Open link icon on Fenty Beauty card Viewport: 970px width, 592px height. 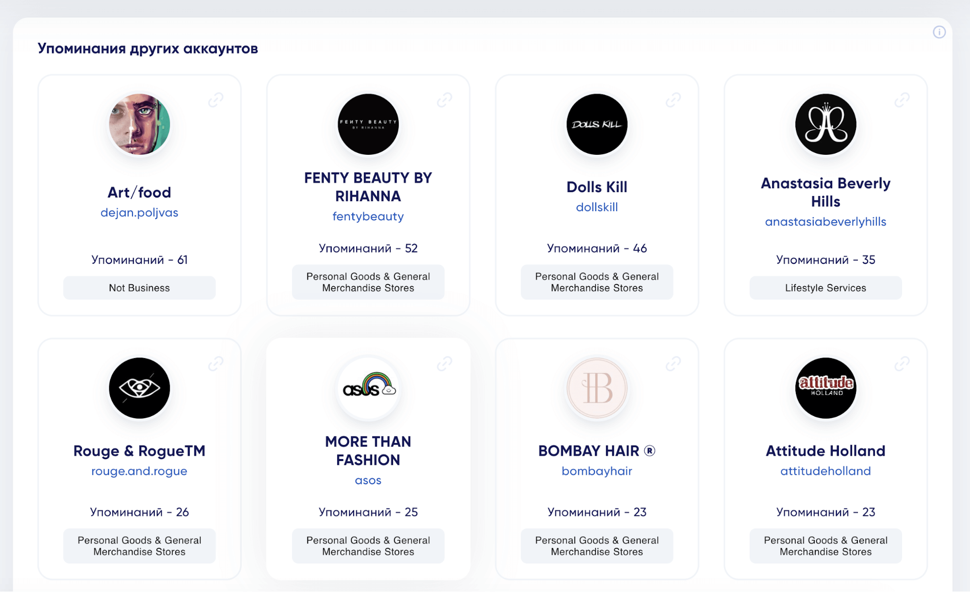pyautogui.click(x=444, y=100)
